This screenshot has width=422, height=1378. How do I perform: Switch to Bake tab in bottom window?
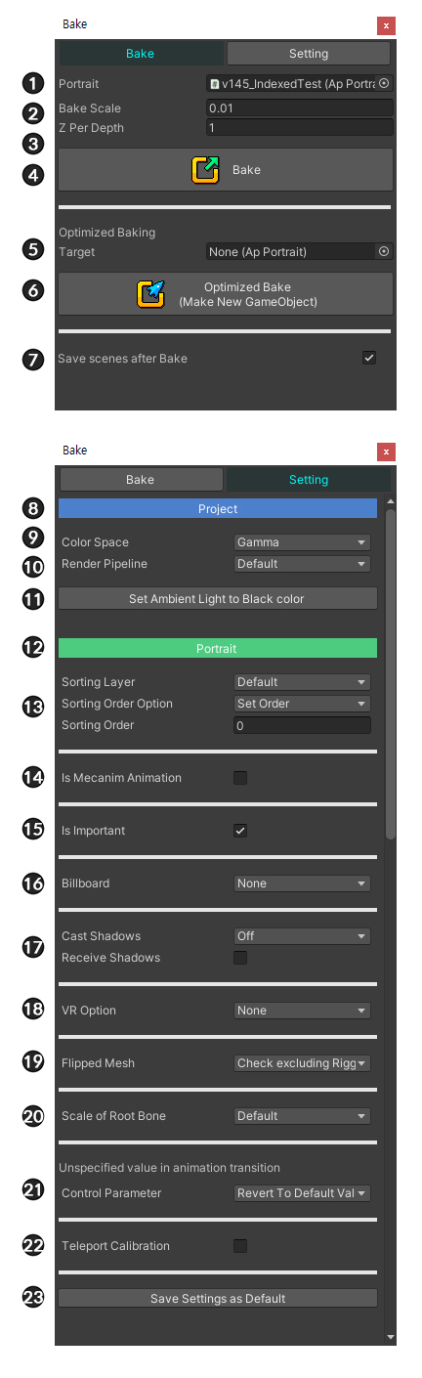pyautogui.click(x=141, y=480)
